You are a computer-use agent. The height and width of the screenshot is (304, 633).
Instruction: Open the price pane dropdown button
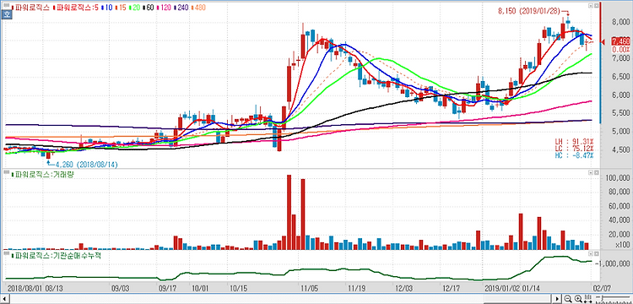[591, 7]
